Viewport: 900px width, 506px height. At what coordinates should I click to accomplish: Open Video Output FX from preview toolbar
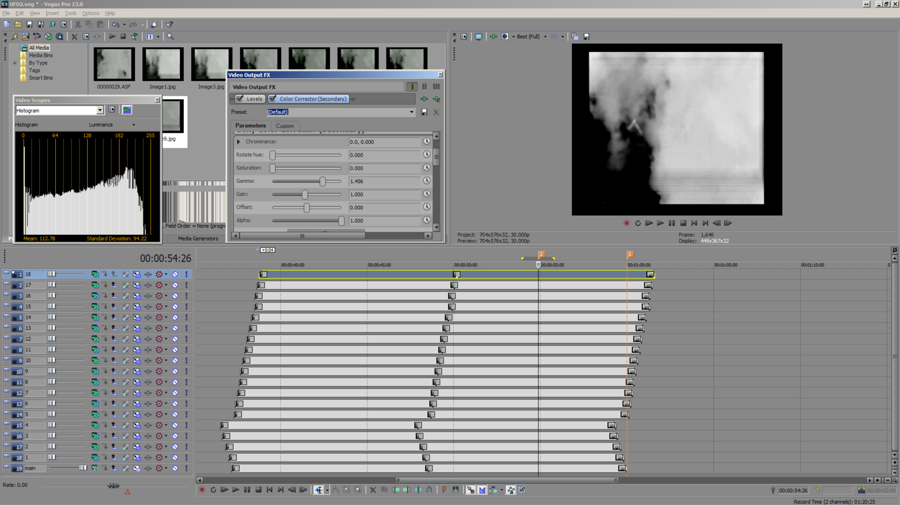pos(493,37)
